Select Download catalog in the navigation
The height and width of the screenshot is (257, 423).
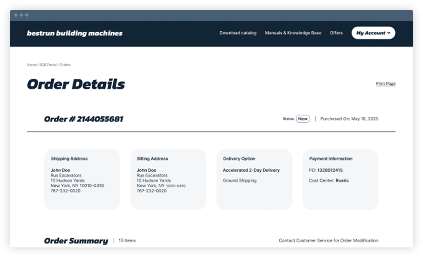click(x=238, y=33)
